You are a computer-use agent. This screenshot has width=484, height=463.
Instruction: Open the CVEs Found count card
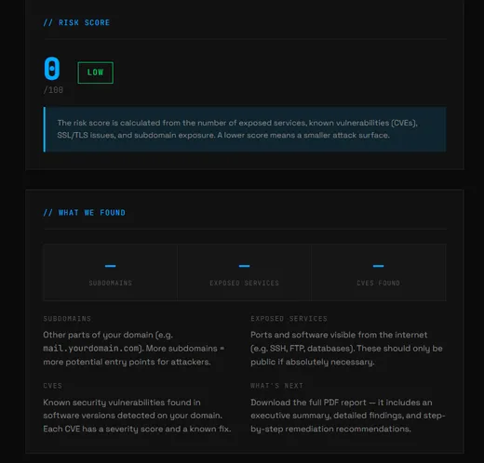[379, 272]
